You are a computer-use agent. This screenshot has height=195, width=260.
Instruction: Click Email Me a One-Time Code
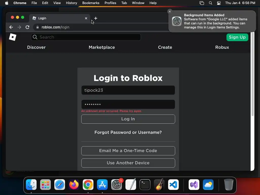pyautogui.click(x=128, y=151)
